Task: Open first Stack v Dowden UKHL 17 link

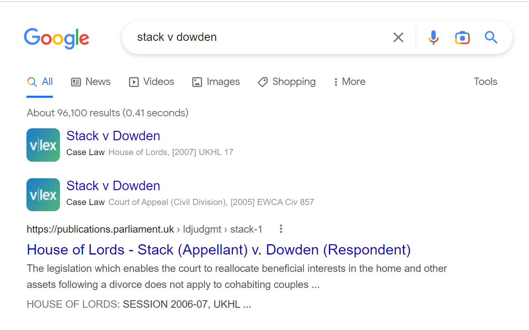Action: click(113, 136)
